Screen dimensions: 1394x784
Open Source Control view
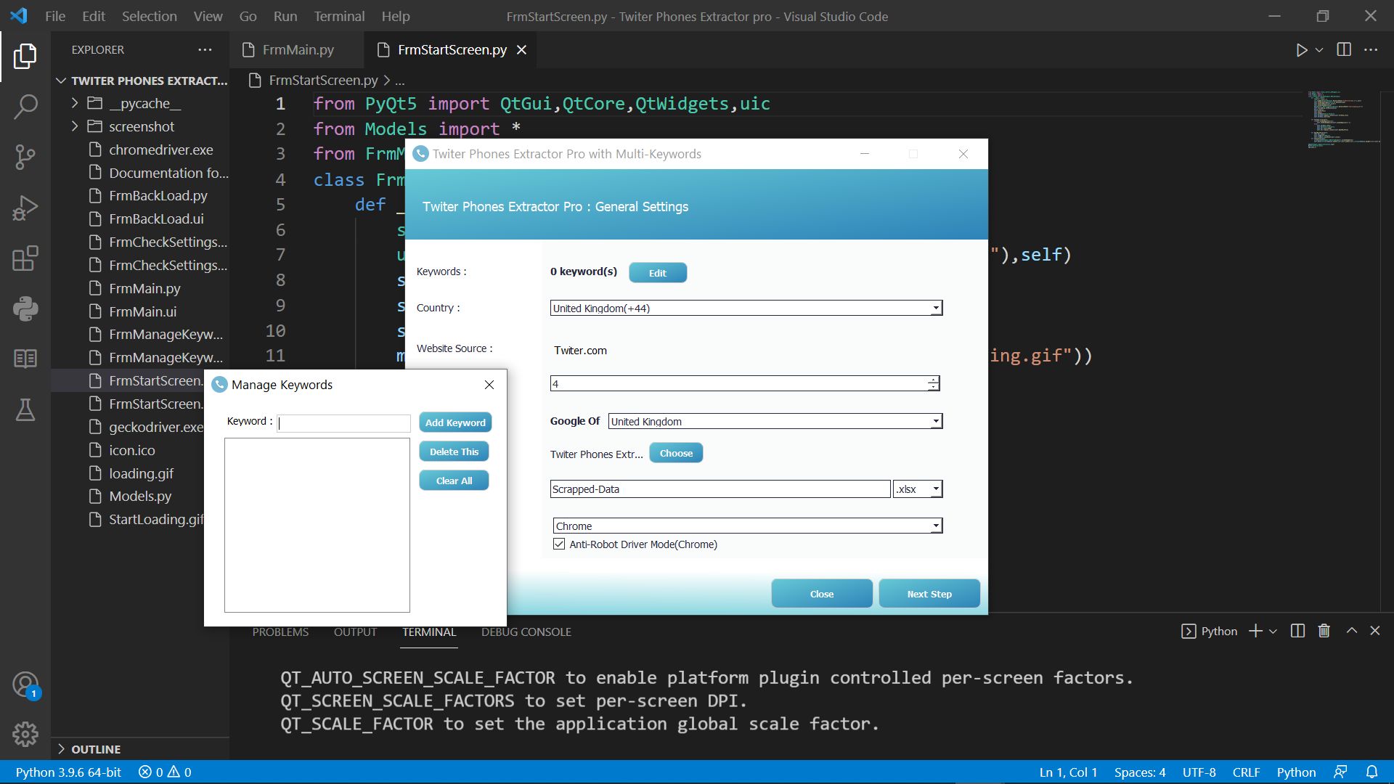pyautogui.click(x=25, y=157)
